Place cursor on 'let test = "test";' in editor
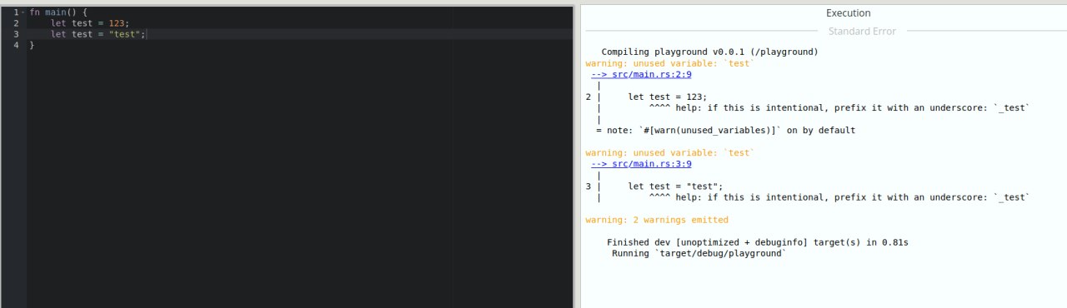1067x308 pixels. (98, 34)
